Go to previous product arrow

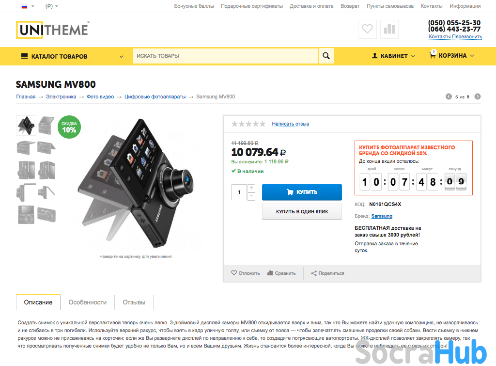point(449,96)
